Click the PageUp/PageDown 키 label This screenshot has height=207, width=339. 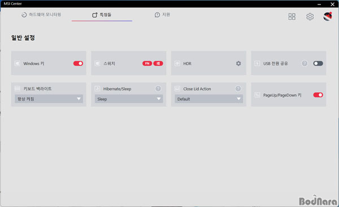tap(282, 95)
